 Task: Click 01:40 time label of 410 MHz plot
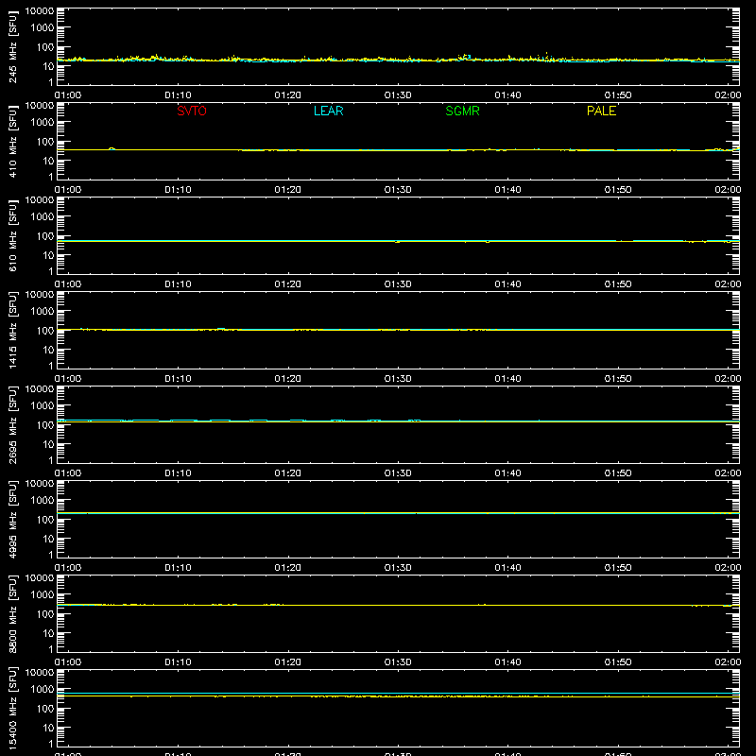click(x=507, y=190)
